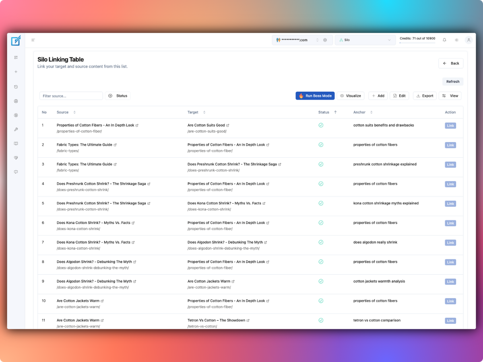Open the dashboard grid icon in sidebar
Image resolution: width=483 pixels, height=362 pixels.
(16, 58)
